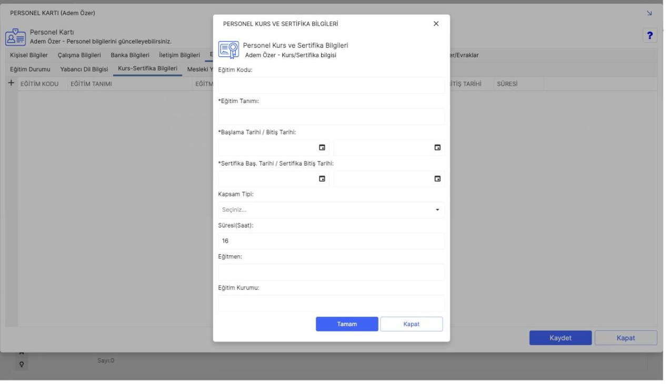Screen dimensions: 669x386
Task: Switch to the Kişisel Bilgiler tab
Action: coord(29,55)
